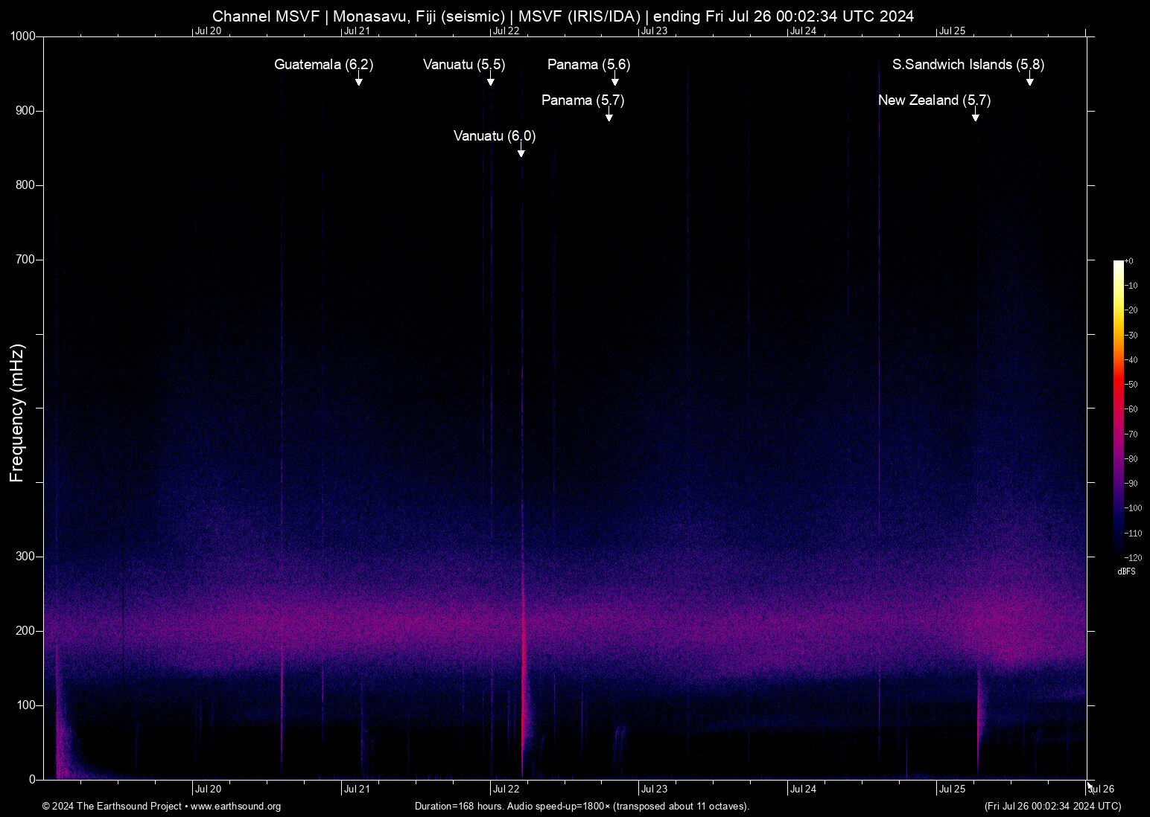Select the 300 frequency axis label
This screenshot has height=817, width=1150.
click(26, 557)
